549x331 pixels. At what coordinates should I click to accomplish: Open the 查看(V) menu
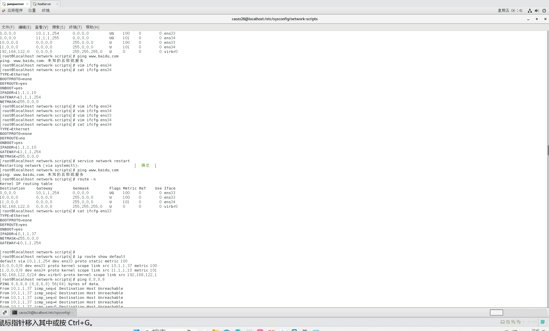tap(41, 27)
